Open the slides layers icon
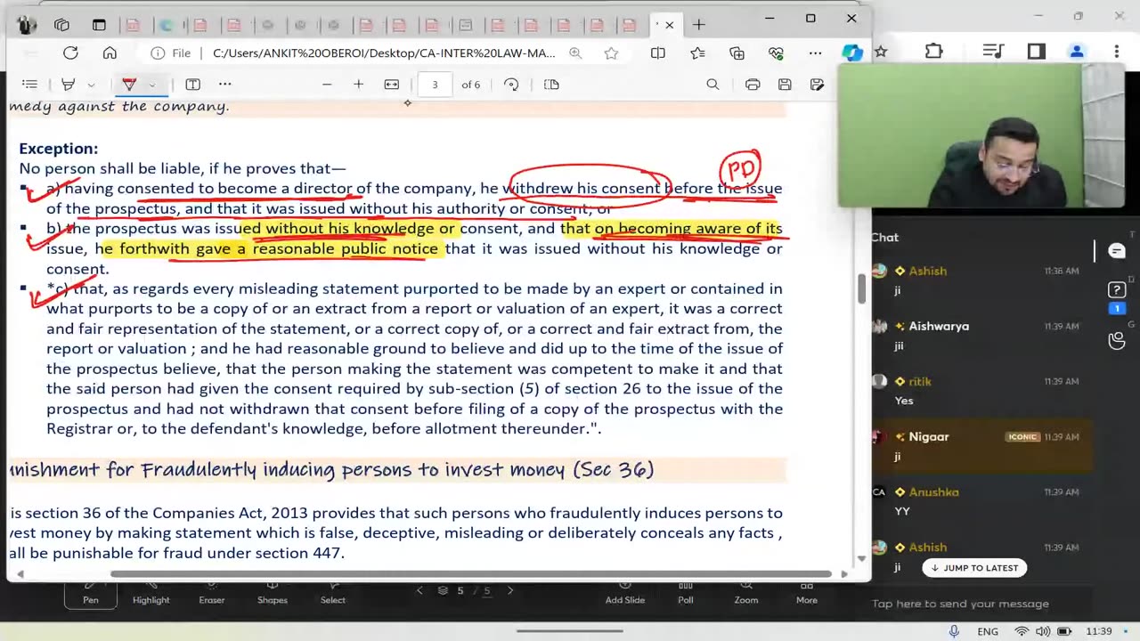The width and height of the screenshot is (1140, 641). [443, 590]
